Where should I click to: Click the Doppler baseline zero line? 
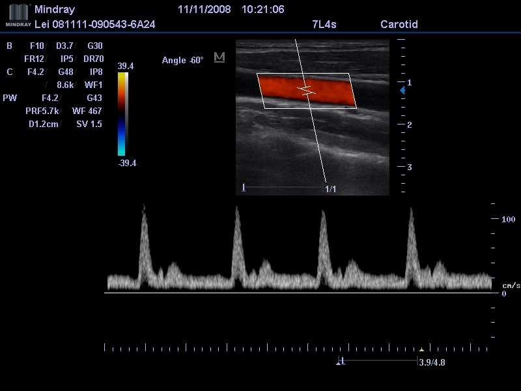click(298, 293)
